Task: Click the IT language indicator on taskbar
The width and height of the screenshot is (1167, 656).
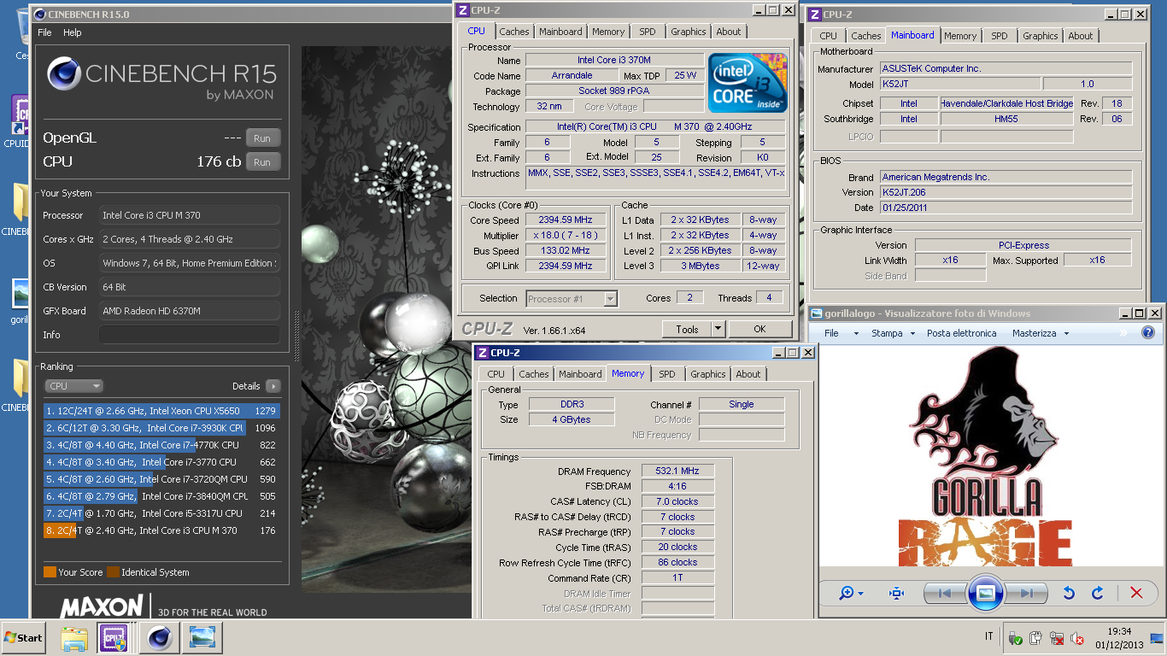Action: tap(989, 637)
